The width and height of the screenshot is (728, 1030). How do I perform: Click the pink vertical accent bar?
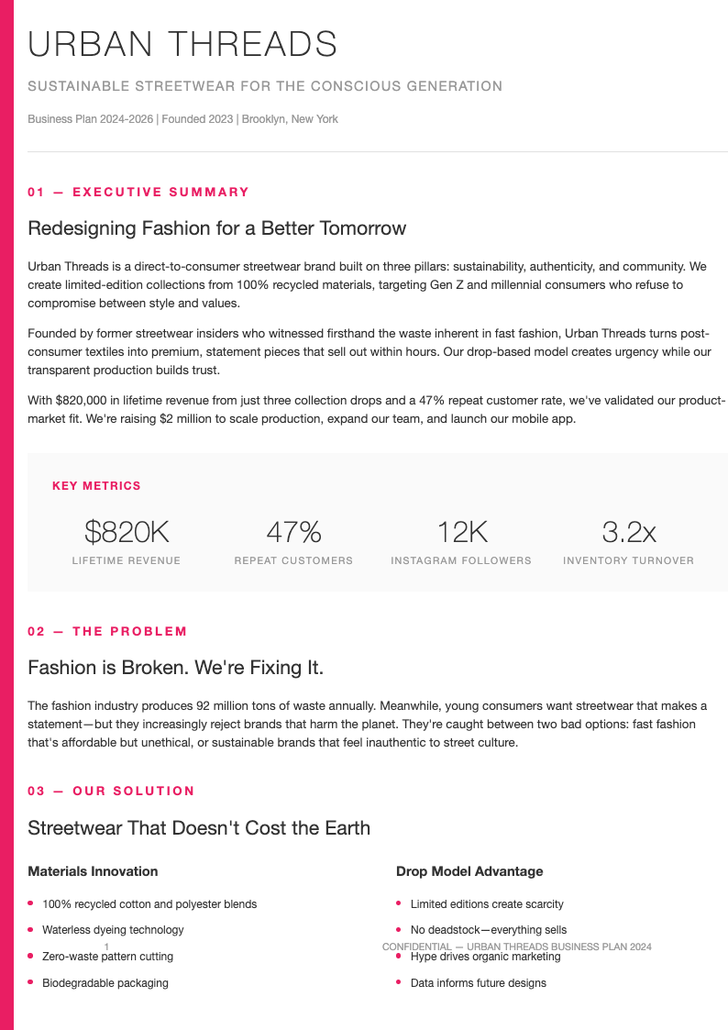point(6,515)
